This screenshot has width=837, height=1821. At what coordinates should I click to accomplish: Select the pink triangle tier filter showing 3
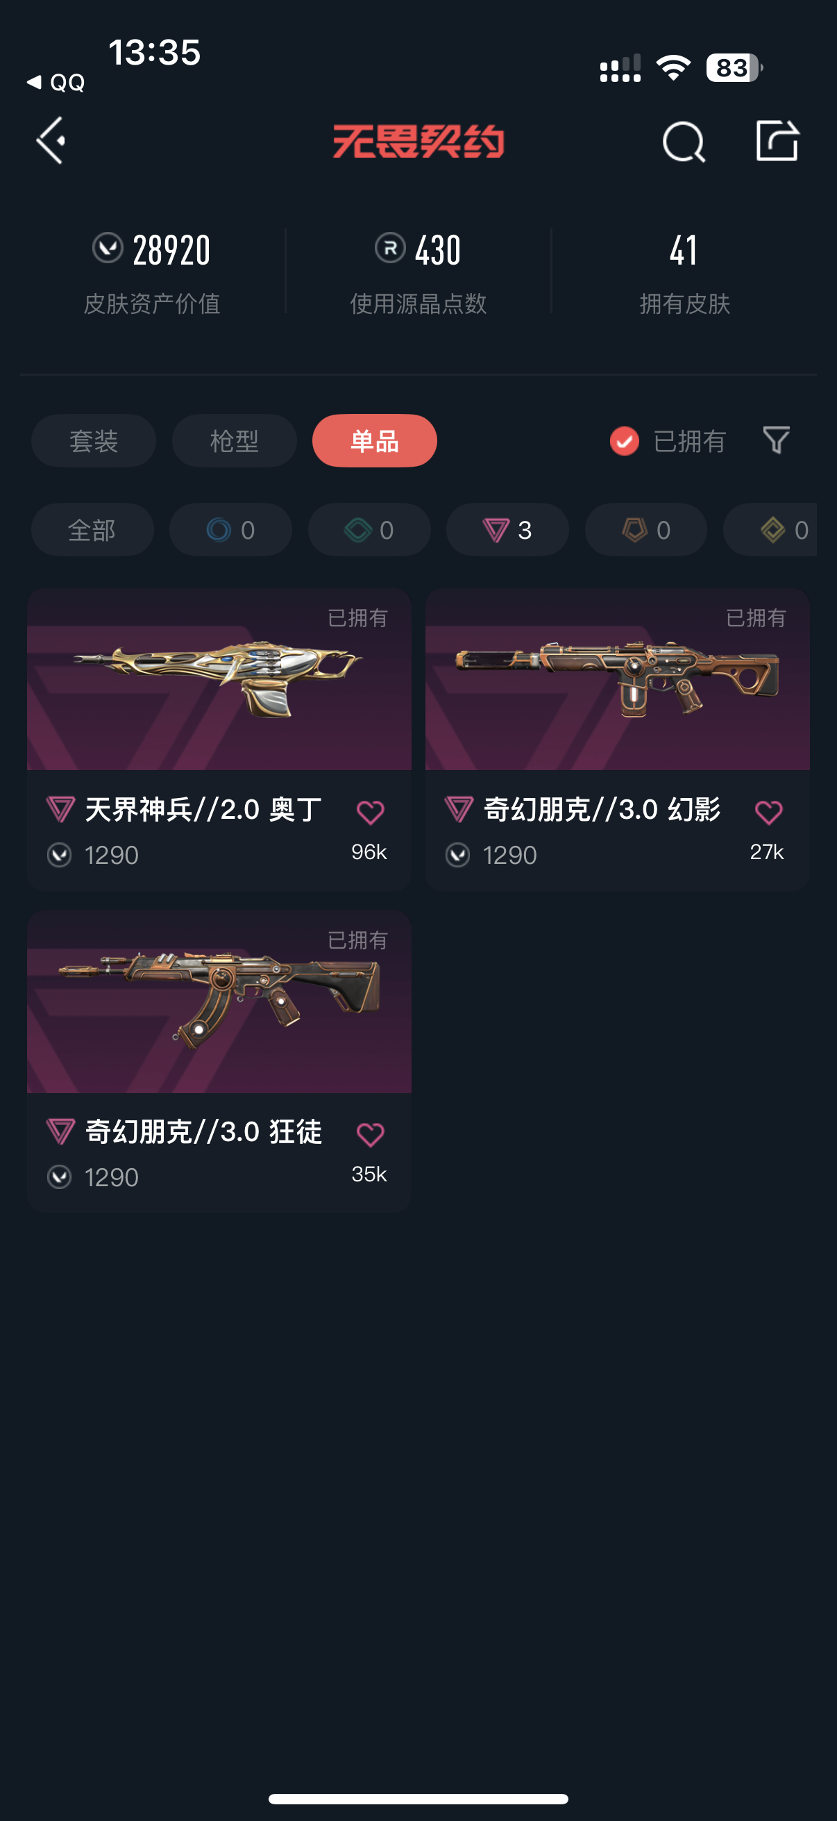[507, 529]
